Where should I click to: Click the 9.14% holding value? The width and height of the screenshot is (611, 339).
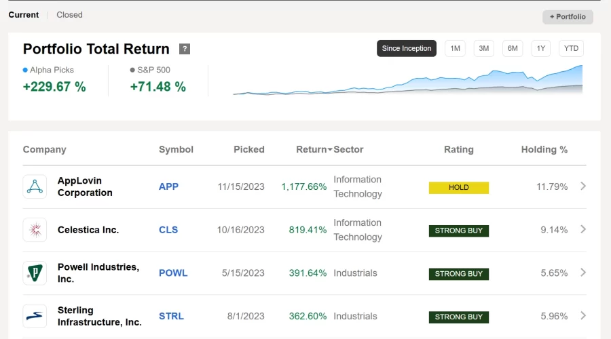(554, 230)
